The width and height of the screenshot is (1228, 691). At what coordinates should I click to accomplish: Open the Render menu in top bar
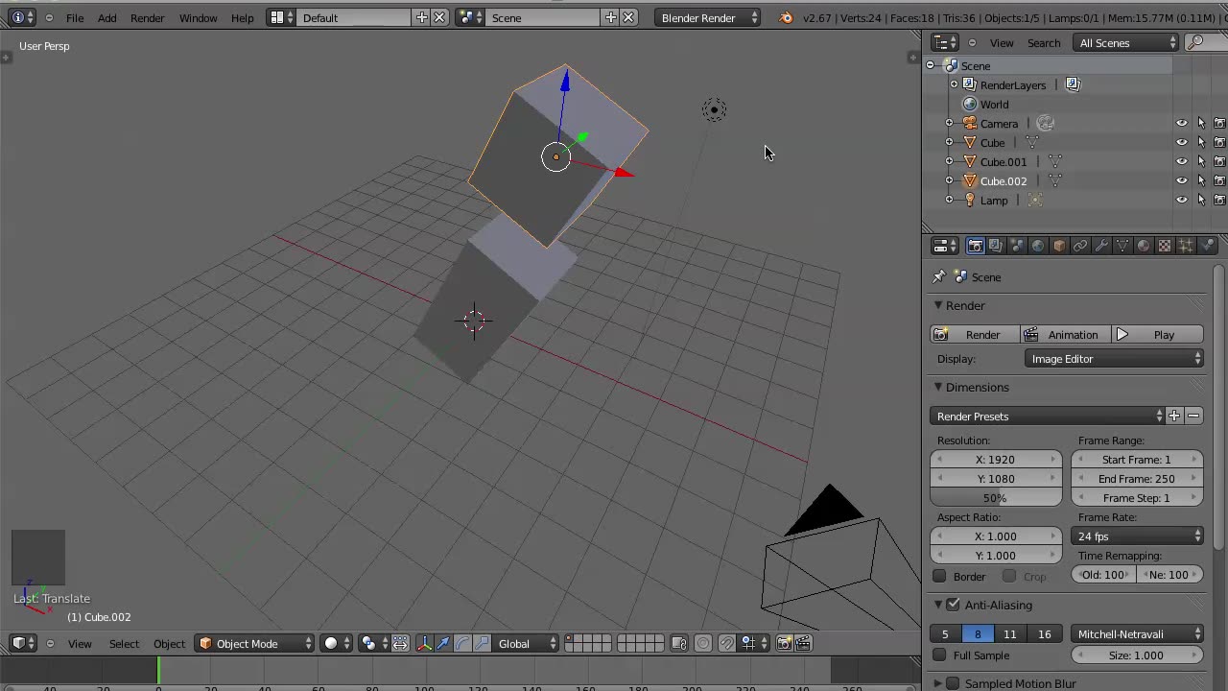coord(147,17)
